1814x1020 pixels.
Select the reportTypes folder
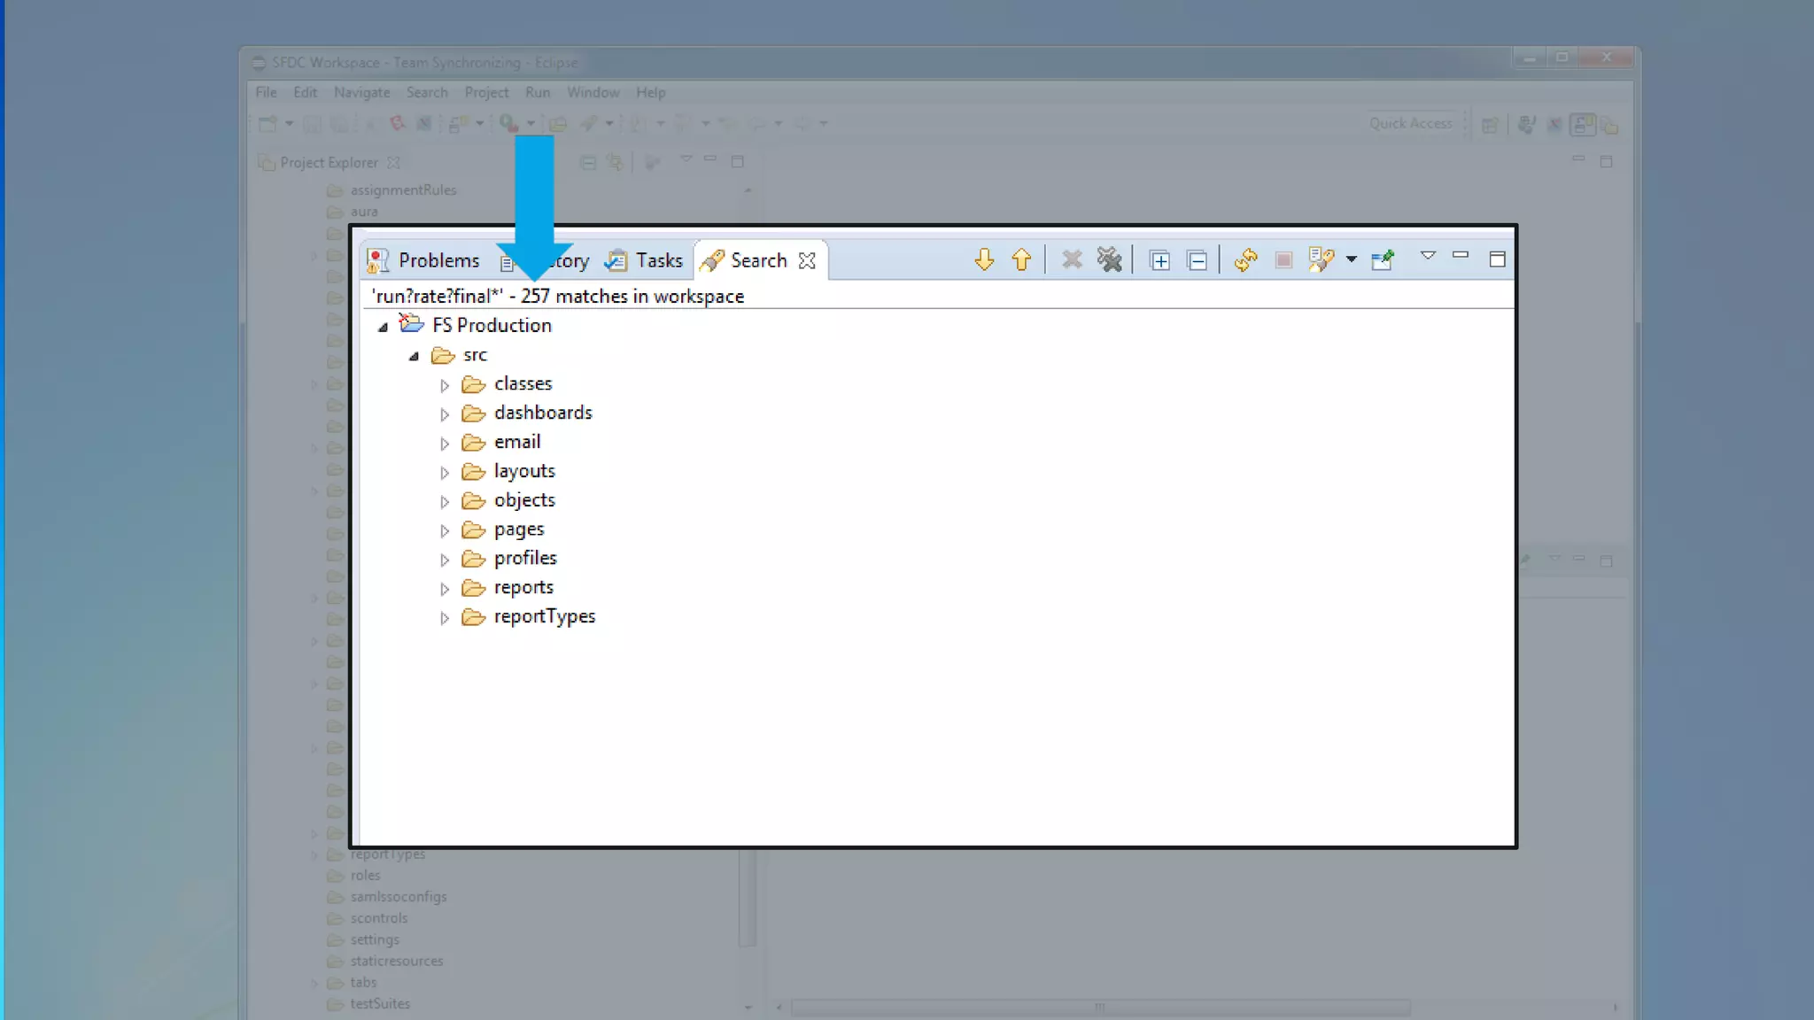point(544,616)
